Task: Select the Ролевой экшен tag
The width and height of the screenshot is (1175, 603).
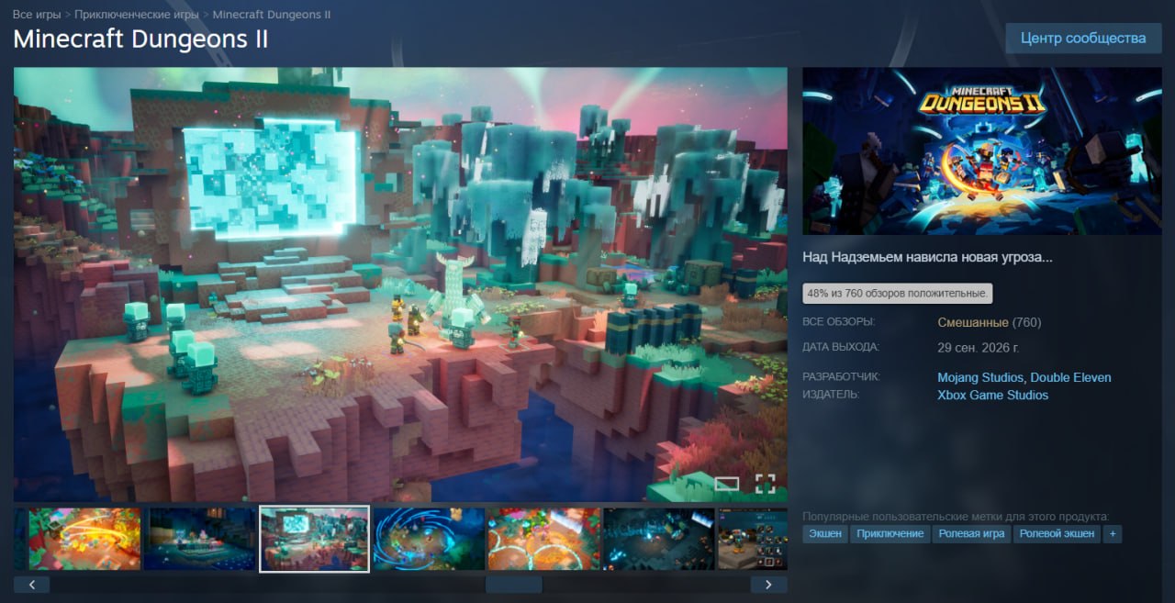Action: click(x=1057, y=533)
